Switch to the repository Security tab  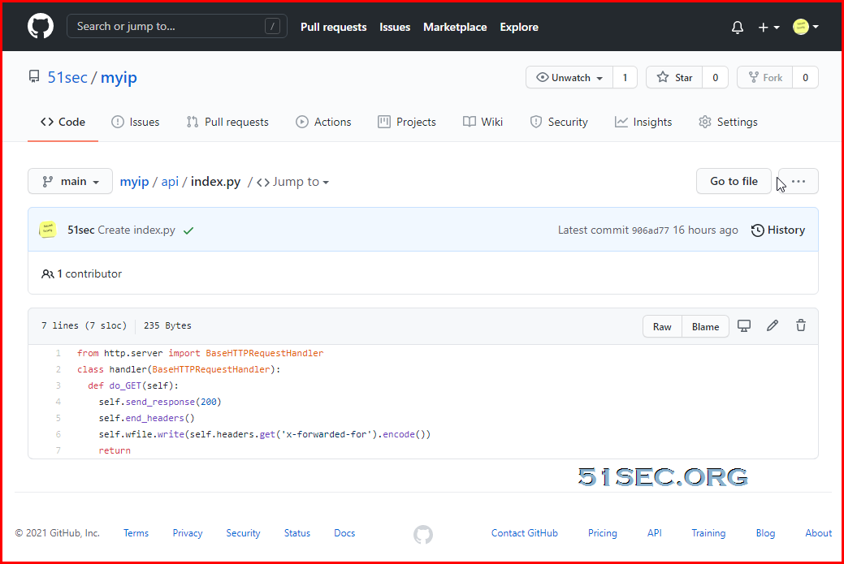coord(558,122)
